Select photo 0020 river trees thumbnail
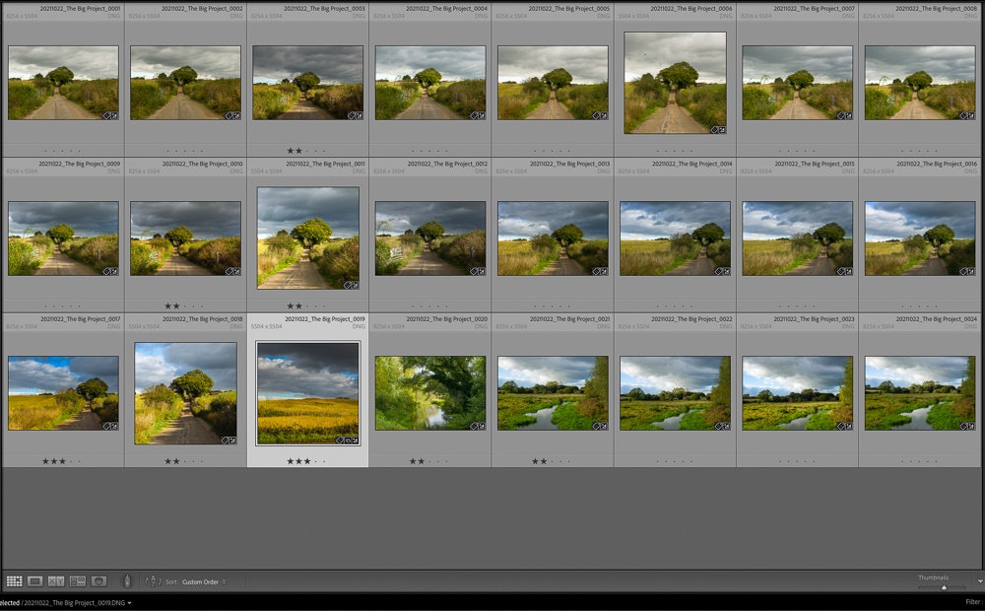Screen dimensions: 985x611 coord(429,392)
